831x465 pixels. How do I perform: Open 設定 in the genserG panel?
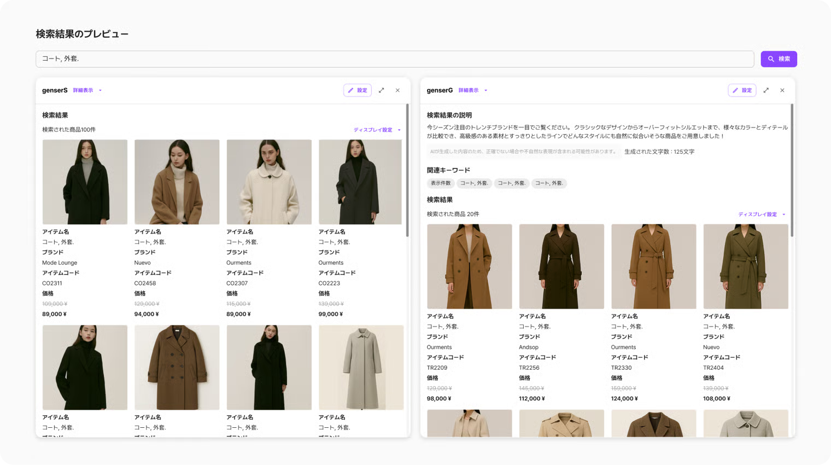[x=742, y=90]
